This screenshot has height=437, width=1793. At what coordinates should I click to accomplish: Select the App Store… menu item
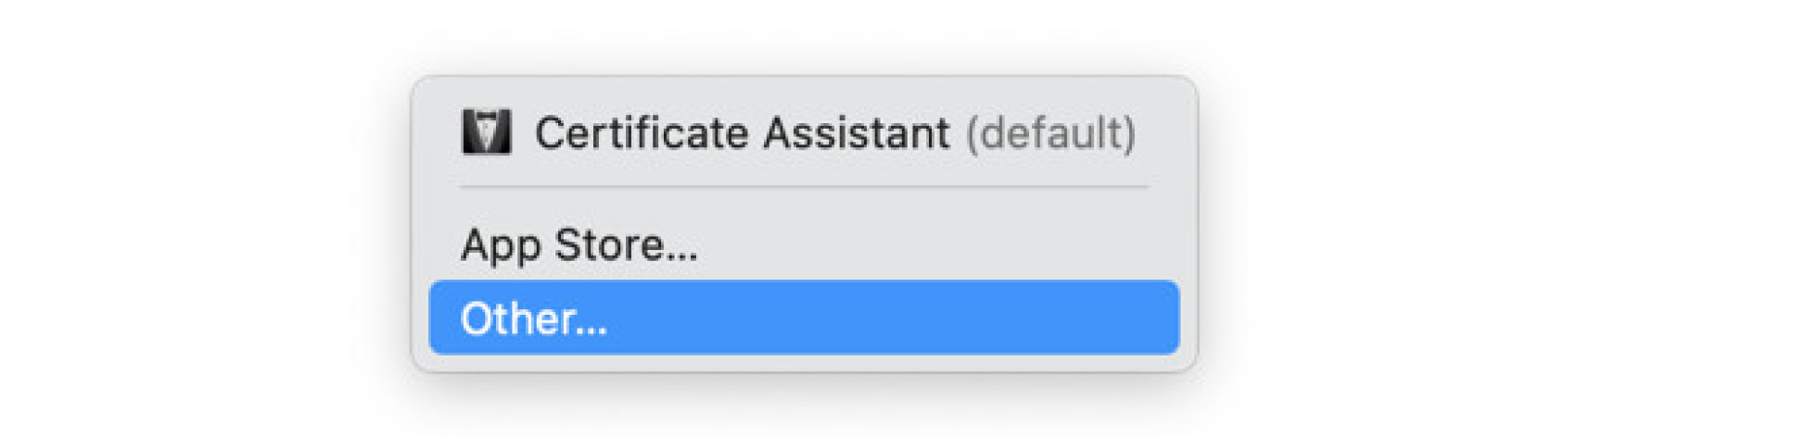click(x=579, y=245)
